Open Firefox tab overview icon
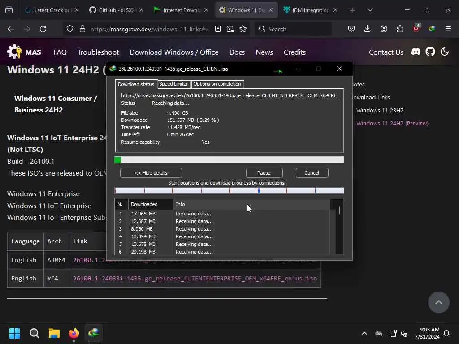This screenshot has height=344, width=459. pos(9,10)
